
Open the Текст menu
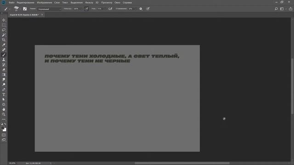click(x=65, y=3)
